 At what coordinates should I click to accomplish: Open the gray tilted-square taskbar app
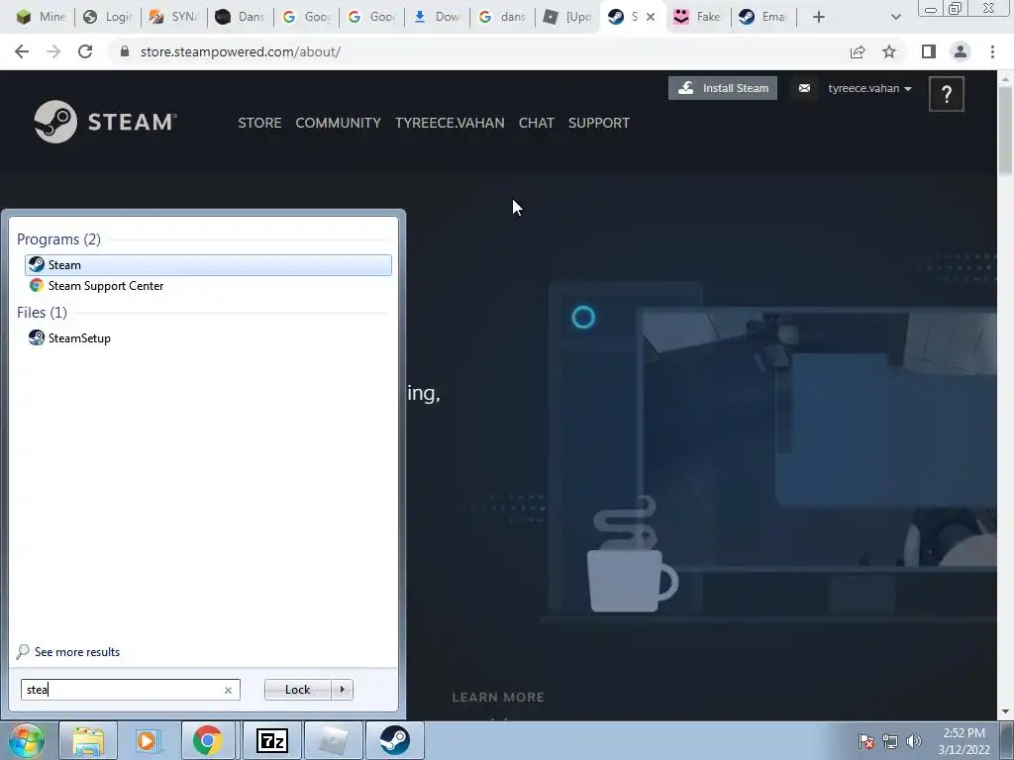click(x=333, y=740)
